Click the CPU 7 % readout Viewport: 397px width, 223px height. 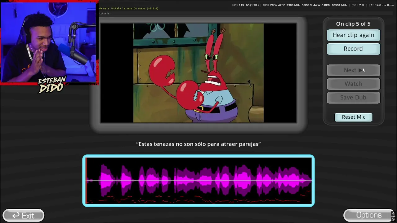358,5
